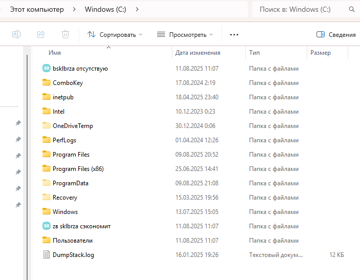Click the Program Files folder icon
The height and width of the screenshot is (280, 360).
[47, 154]
